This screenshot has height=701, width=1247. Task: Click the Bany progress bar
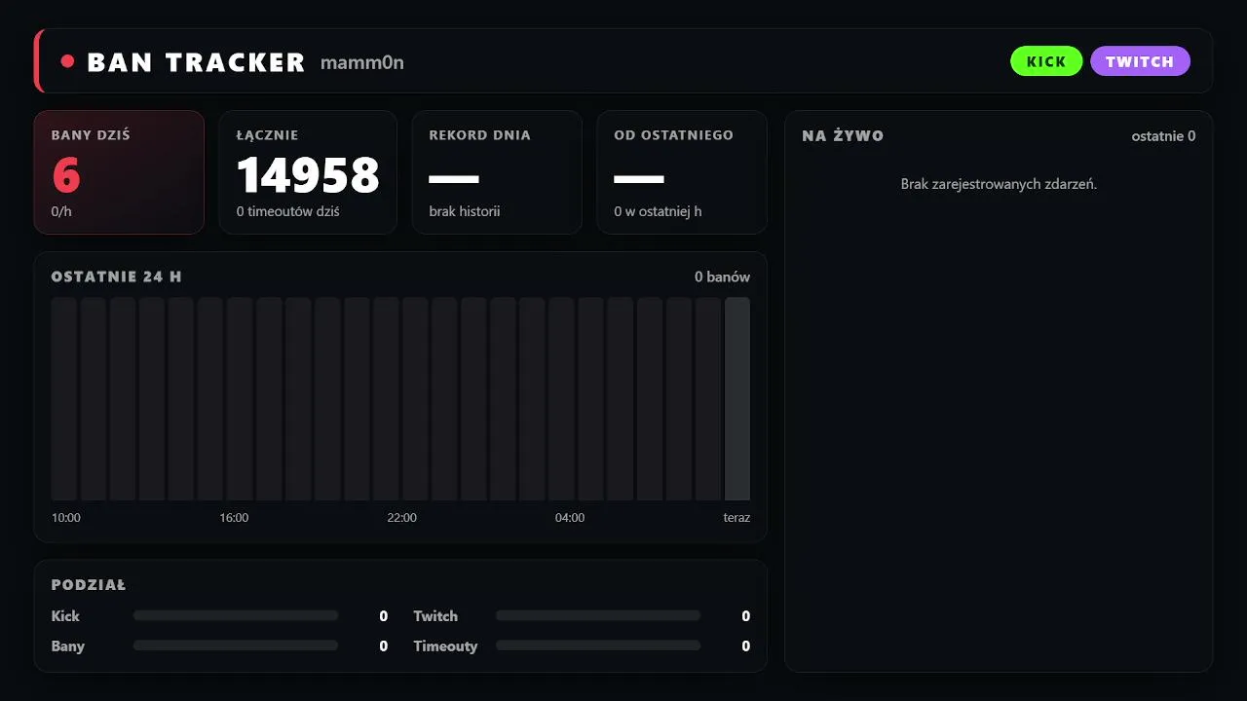[x=236, y=646]
